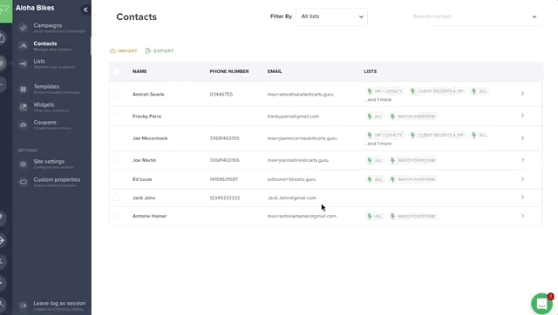Open the Filter By All lists dropdown
Image resolution: width=558 pixels, height=315 pixels.
pos(331,17)
